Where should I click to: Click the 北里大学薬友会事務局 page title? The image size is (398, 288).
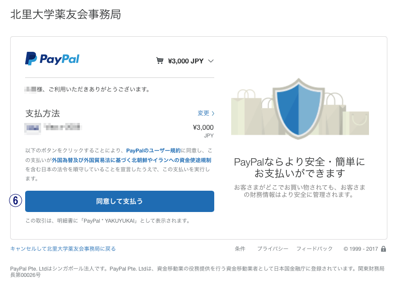pyautogui.click(x=65, y=15)
